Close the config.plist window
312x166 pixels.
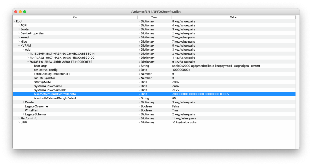tap(16, 12)
